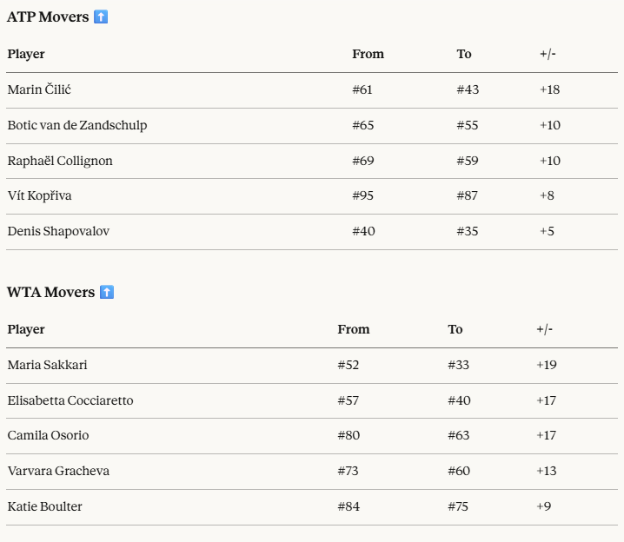Screen dimensions: 624x542
Task: Select Varvara Gracheva in the WTA table
Action: point(58,471)
